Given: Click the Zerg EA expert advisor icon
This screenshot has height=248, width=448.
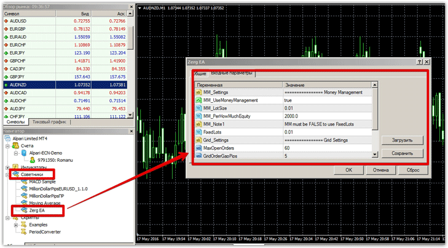Looking at the screenshot, I should pos(24,210).
